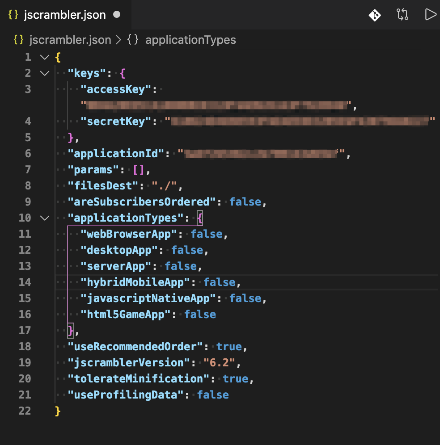Click the false value of useProfilingData
The image size is (440, 445).
(x=213, y=395)
